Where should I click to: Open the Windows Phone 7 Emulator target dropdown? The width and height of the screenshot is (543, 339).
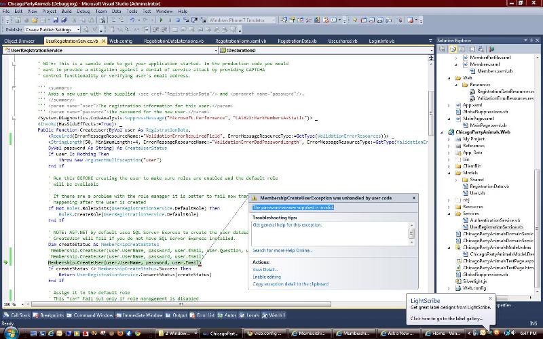[x=274, y=20]
